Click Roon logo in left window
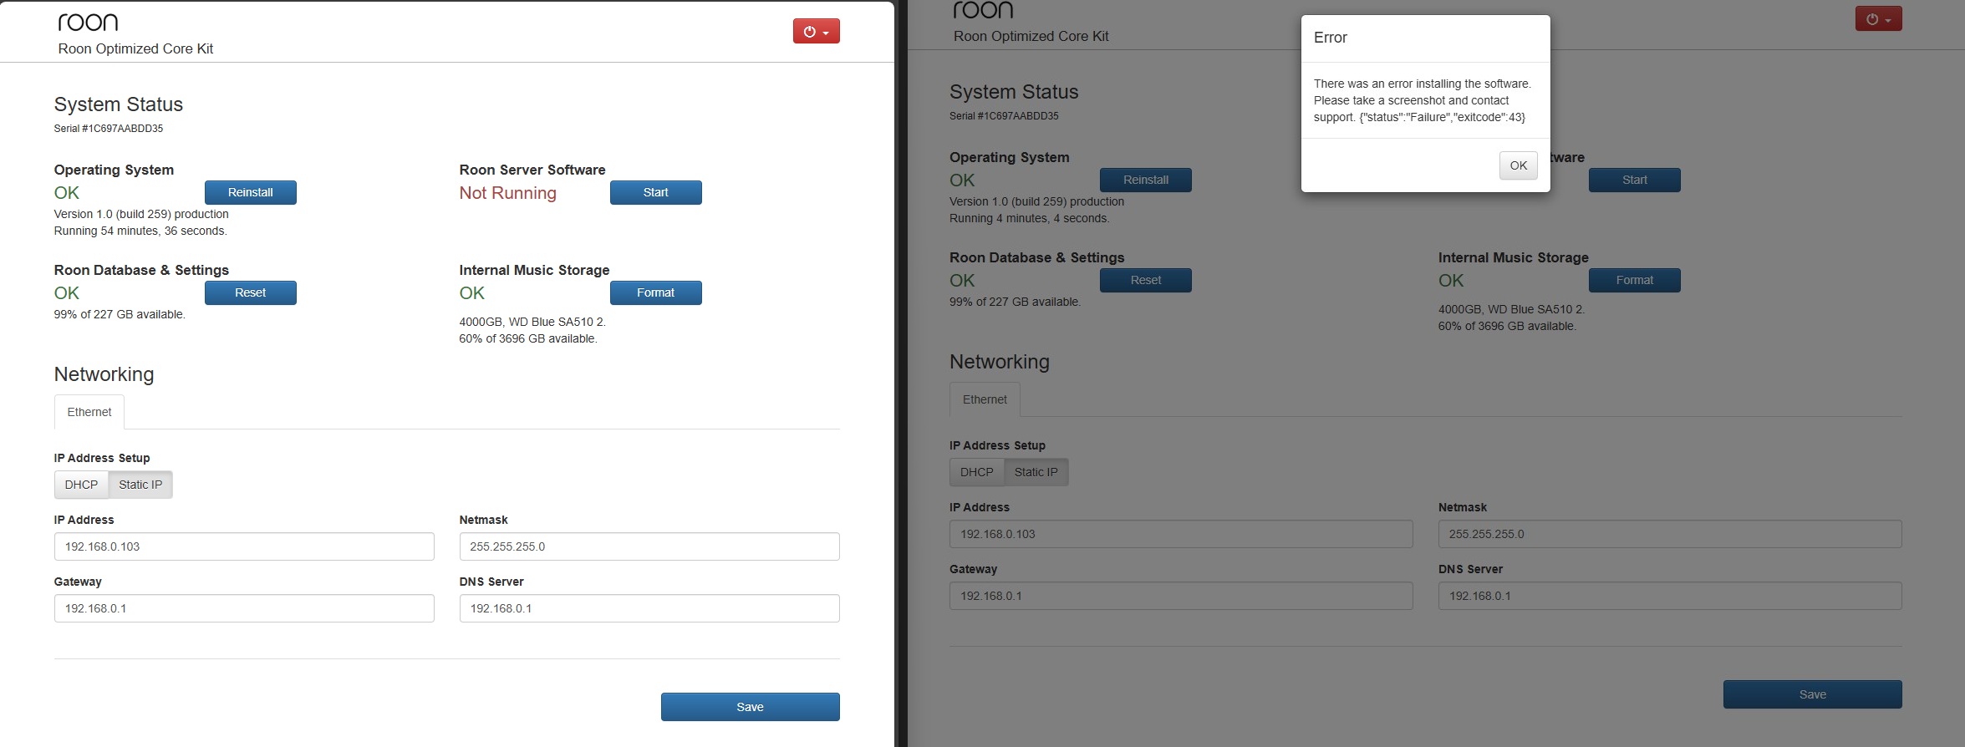The height and width of the screenshot is (747, 1965). 88,22
